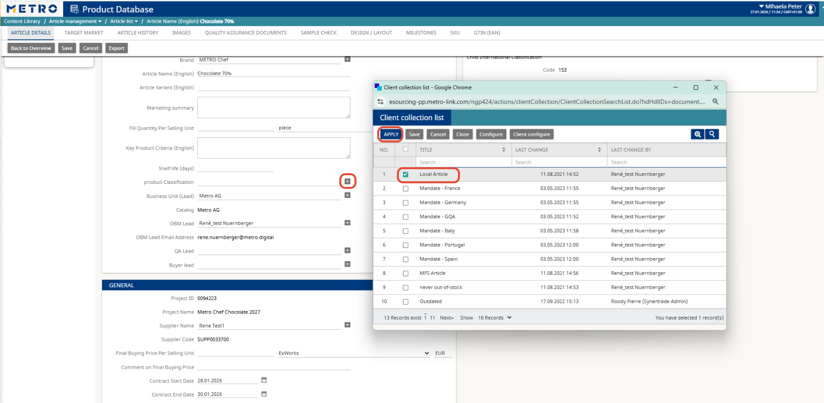Viewport: 824px width, 403px height.
Task: Click the Article Variant (English) field
Action: click(274, 87)
